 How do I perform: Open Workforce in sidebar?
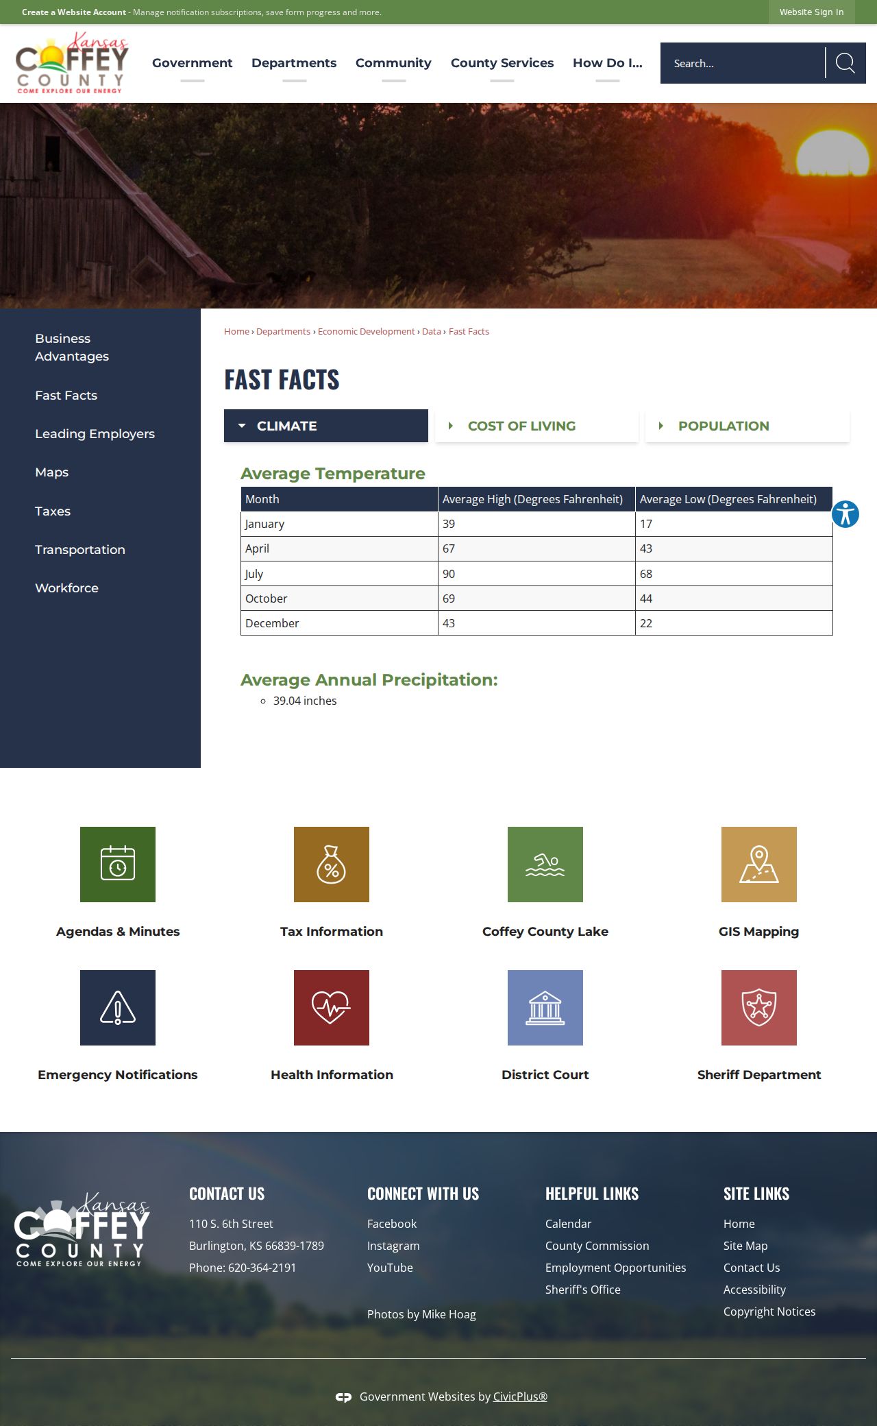click(66, 588)
